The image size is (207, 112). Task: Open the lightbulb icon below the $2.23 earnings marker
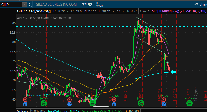[x=69, y=104]
